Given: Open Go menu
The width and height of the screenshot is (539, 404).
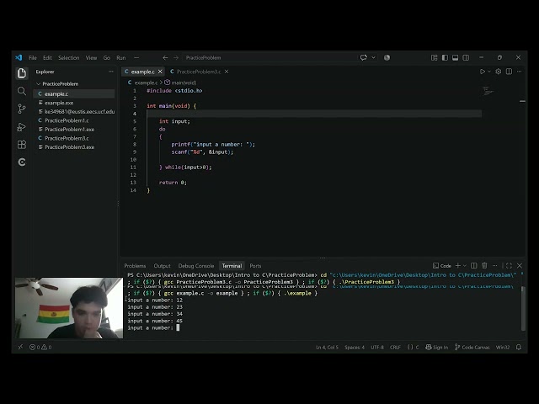Looking at the screenshot, I should [107, 57].
